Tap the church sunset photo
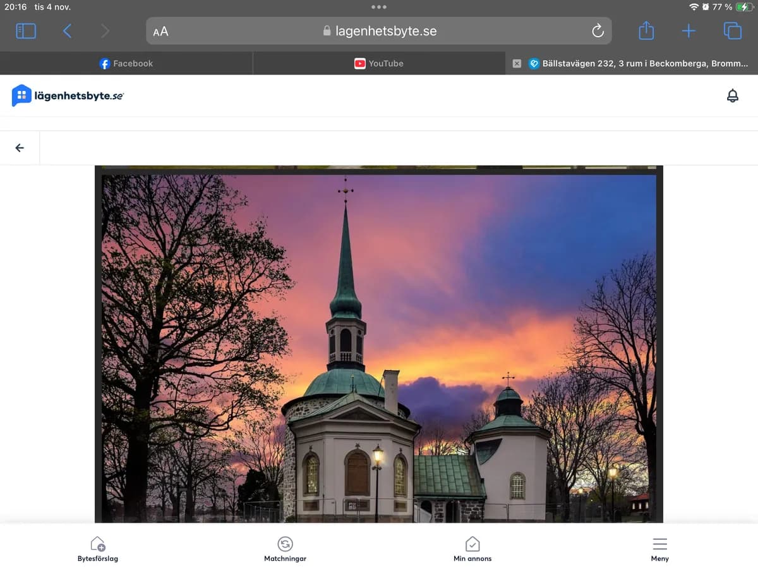This screenshot has height=569, width=758. pos(379,345)
